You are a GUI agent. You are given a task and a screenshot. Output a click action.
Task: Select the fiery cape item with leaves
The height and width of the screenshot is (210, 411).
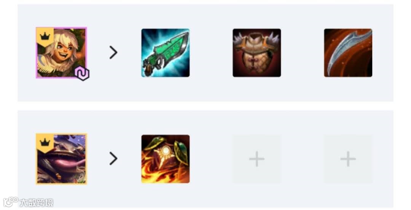tap(166, 159)
